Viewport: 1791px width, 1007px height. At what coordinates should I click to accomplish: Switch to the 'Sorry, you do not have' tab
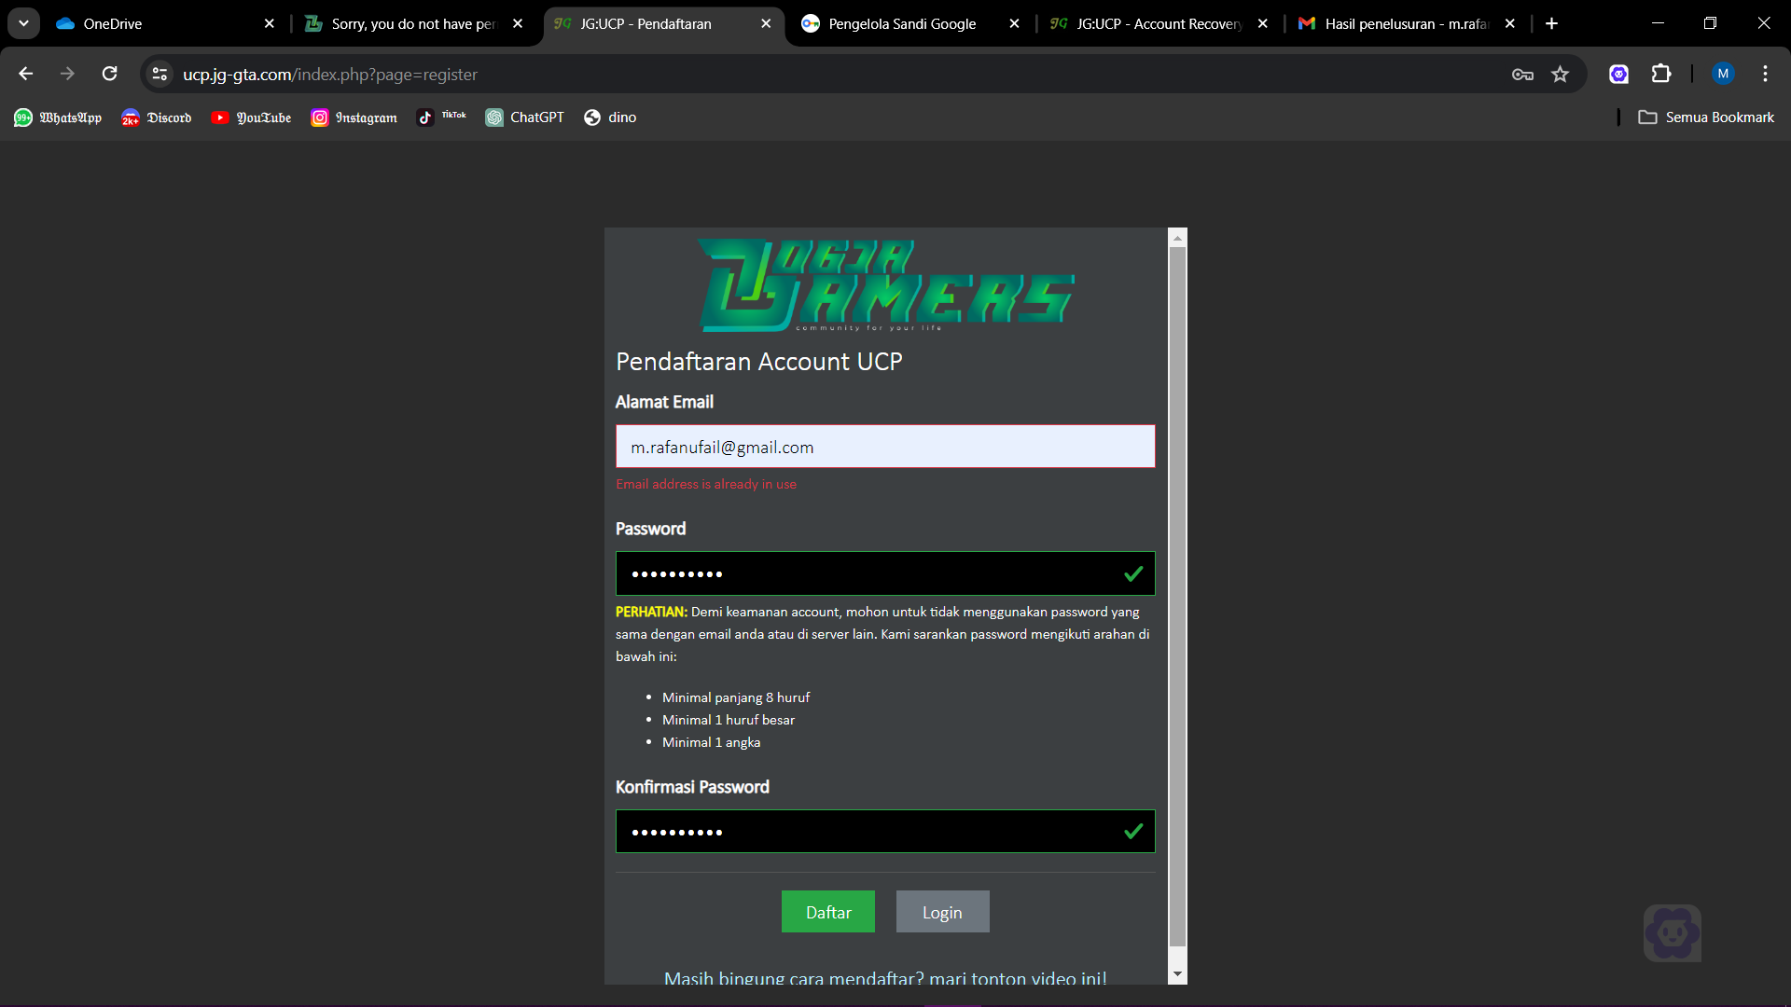(416, 24)
